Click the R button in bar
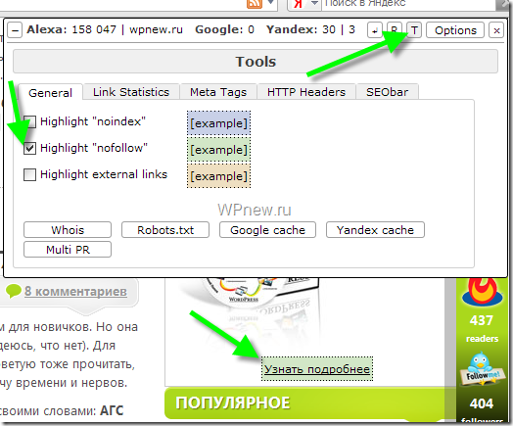 click(395, 30)
